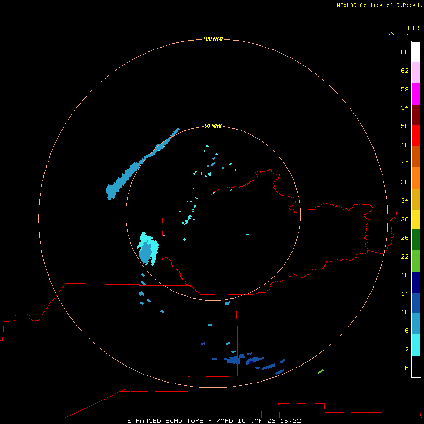Viewport: 424px width, 424px height.
Task: Click the yellow 30 legend swatch
Action: click(416, 220)
